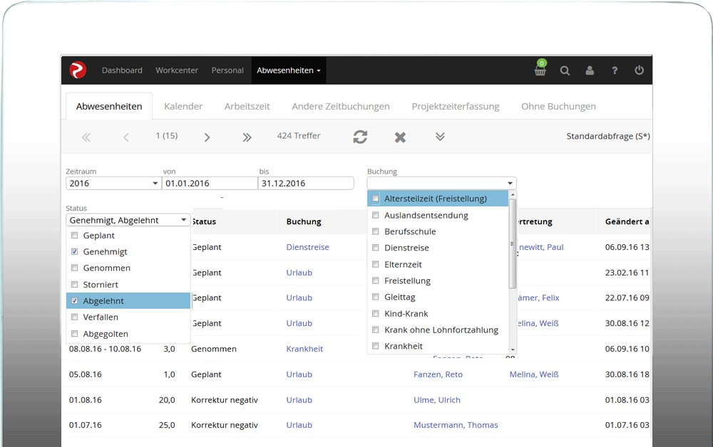Click the X clear filter icon
713x447 pixels.
(x=400, y=137)
